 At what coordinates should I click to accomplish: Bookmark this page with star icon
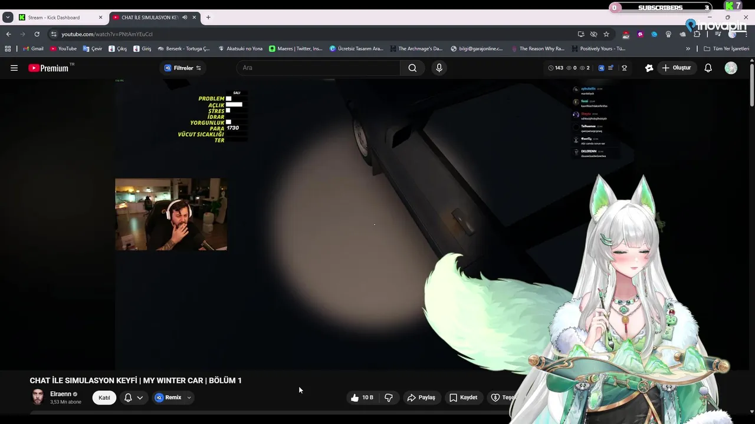click(x=606, y=34)
